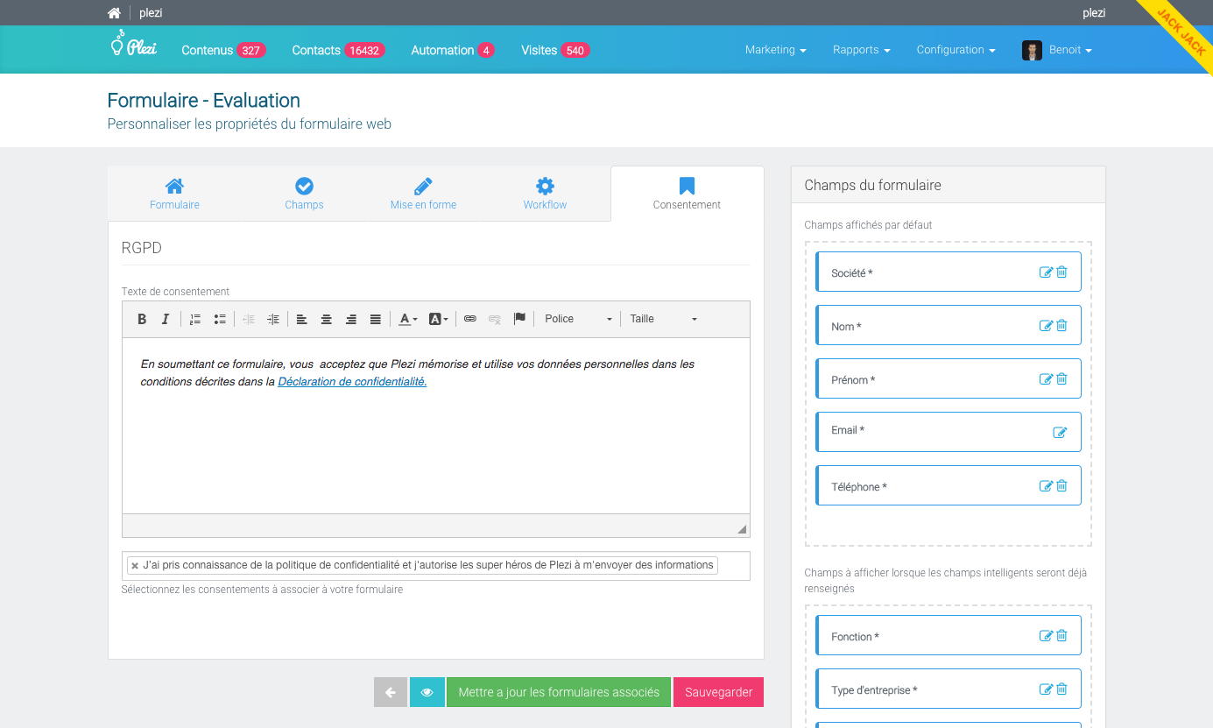Click the anchor flag icon
This screenshot has height=728, width=1213.
pos(519,319)
